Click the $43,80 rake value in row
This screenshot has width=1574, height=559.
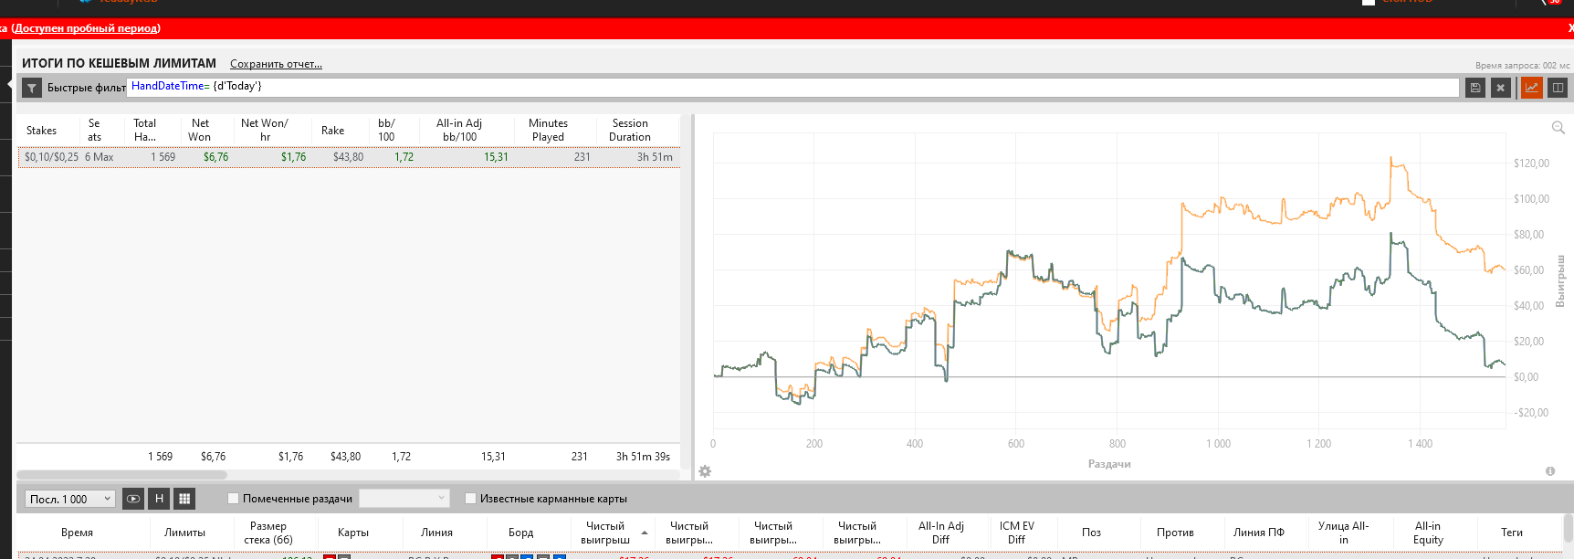(x=348, y=157)
